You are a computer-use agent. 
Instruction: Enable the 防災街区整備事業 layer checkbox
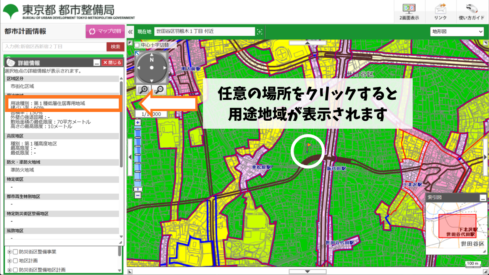pos(16,251)
